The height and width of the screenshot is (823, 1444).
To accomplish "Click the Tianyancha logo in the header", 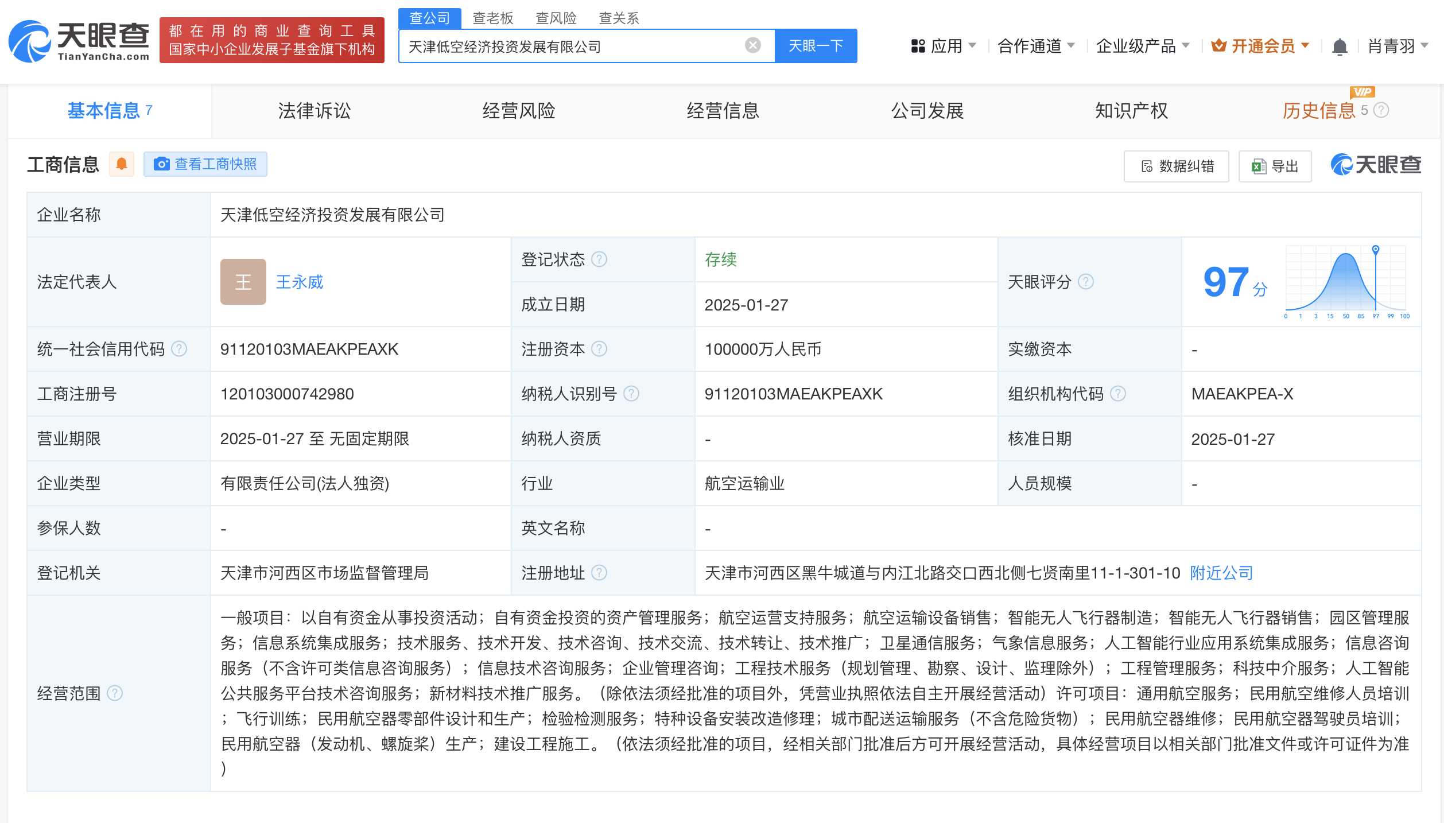I will tap(79, 41).
